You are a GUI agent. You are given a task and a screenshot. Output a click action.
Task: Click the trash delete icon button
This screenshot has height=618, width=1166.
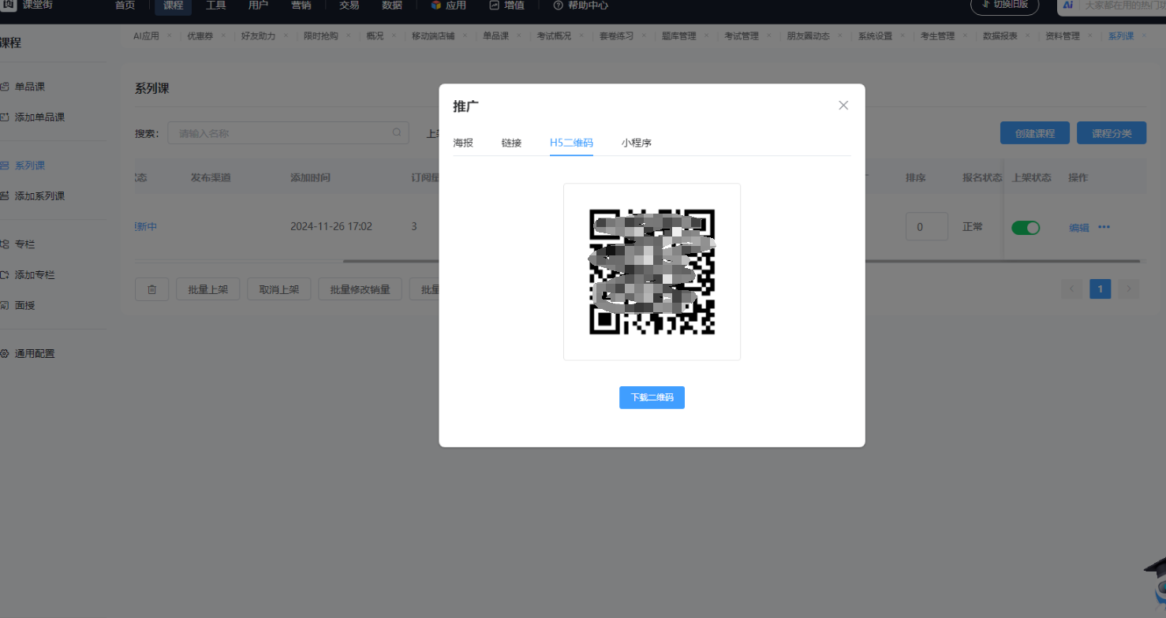151,289
